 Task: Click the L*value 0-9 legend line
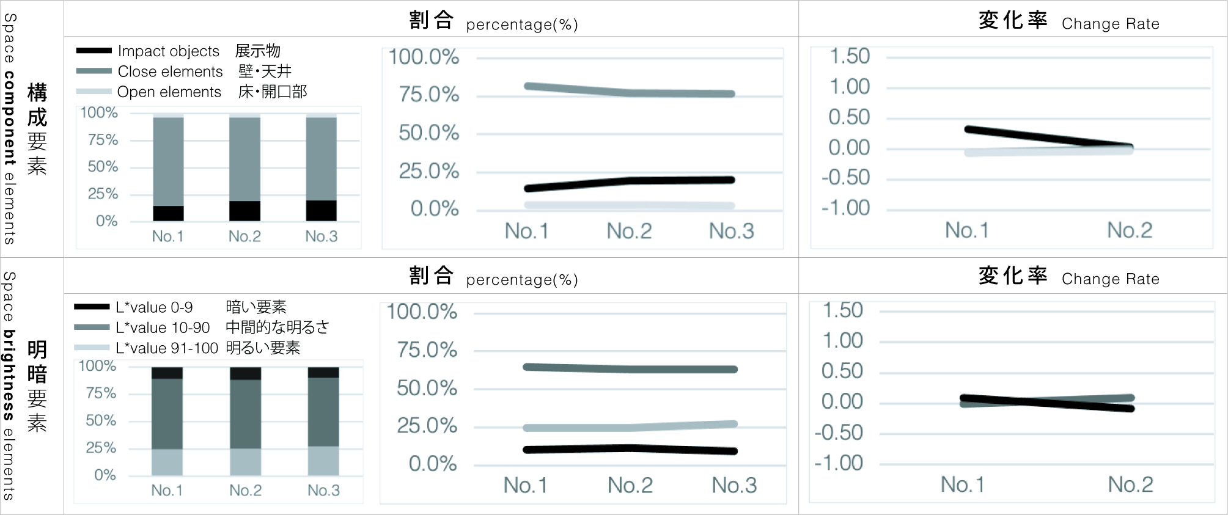coord(92,307)
